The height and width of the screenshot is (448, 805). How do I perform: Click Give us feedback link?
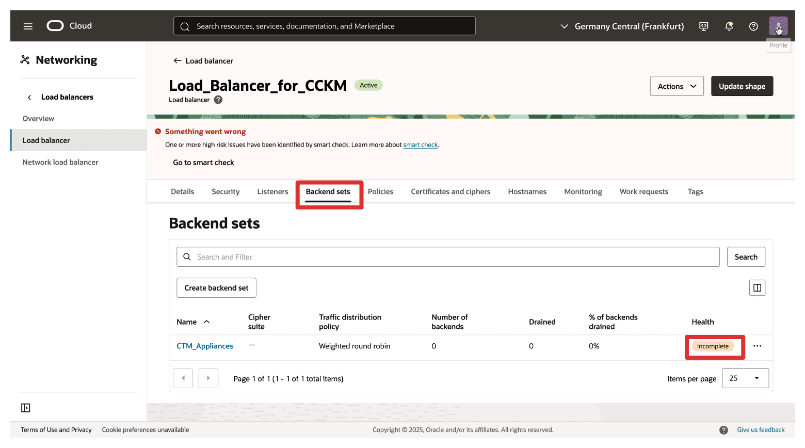761,430
